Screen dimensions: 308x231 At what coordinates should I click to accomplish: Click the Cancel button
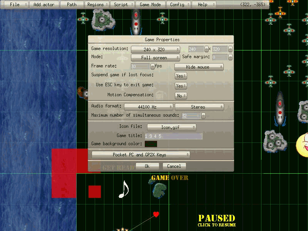[174, 166]
